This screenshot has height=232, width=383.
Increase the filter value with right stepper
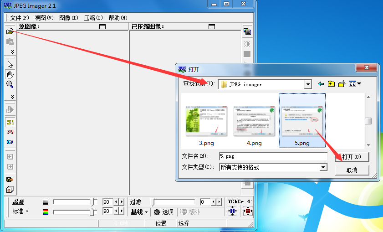219,202
